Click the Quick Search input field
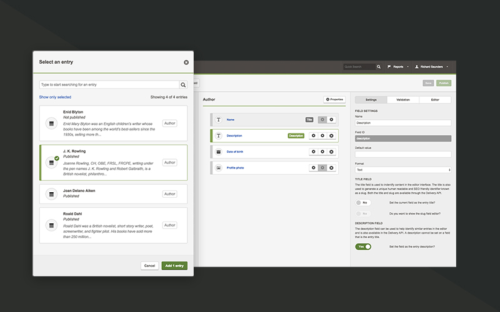The width and height of the screenshot is (500, 312). point(359,67)
